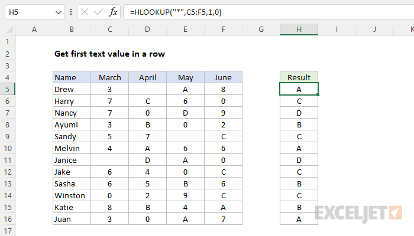This screenshot has height=236, width=414.
Task: Click the 'April' header cell
Action: [x=148, y=77]
